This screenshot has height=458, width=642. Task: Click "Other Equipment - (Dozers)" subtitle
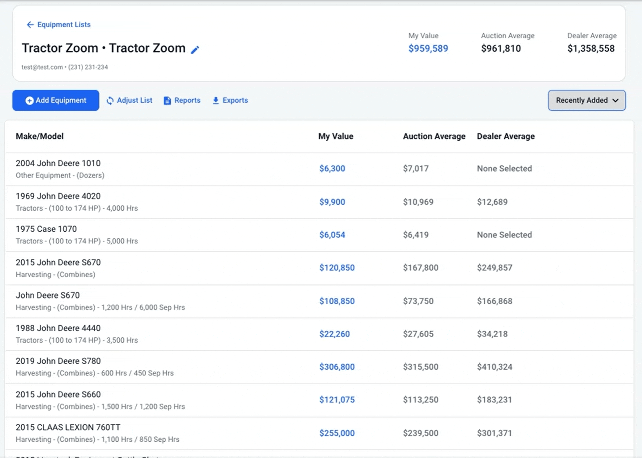(60, 175)
